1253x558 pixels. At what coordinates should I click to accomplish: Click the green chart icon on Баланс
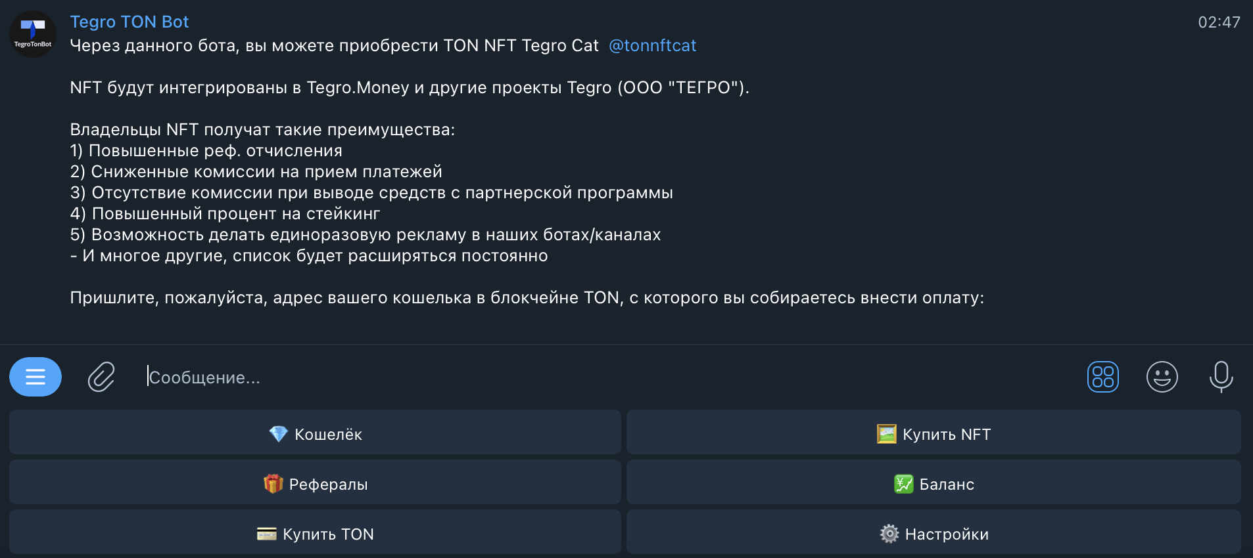point(903,484)
